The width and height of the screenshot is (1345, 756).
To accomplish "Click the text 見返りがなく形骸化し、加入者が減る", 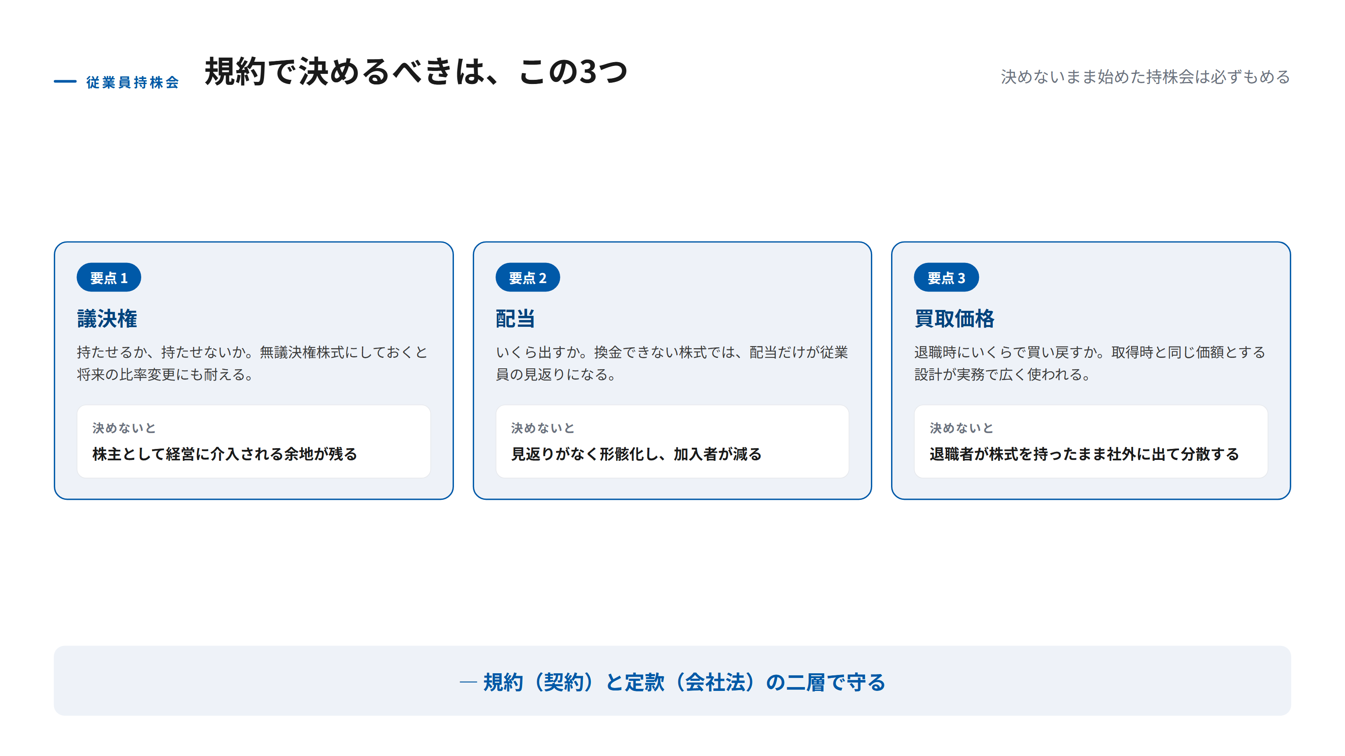I will (x=636, y=454).
